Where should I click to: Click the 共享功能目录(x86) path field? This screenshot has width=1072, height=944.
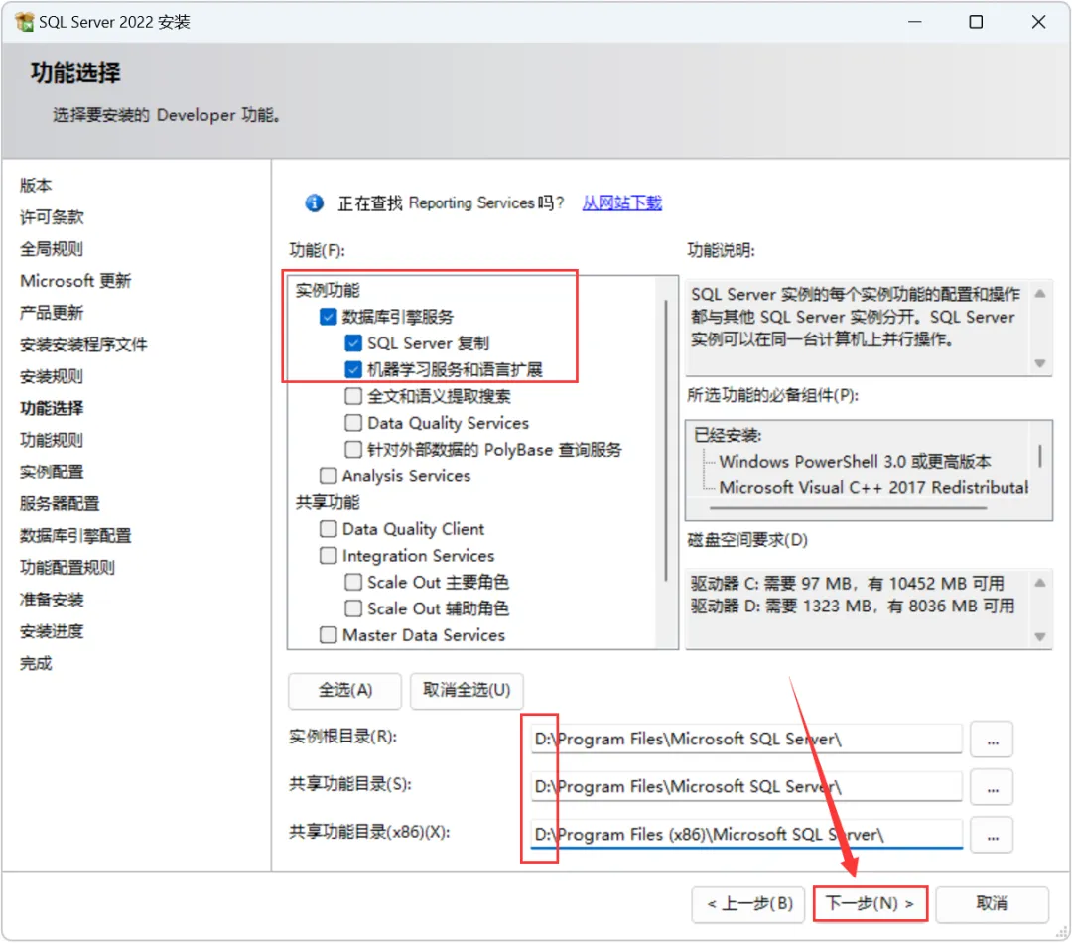[x=746, y=836]
